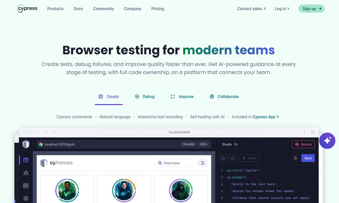Select the specs window icon in sidebar

click(x=26, y=160)
